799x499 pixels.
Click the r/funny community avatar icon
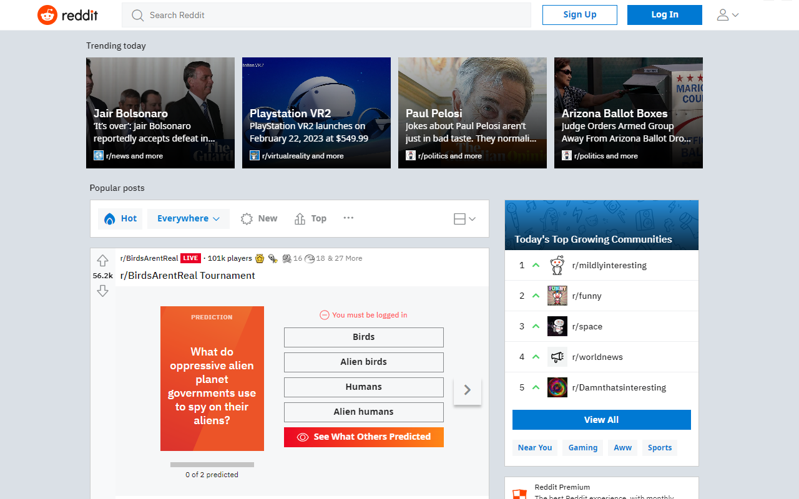tap(557, 296)
